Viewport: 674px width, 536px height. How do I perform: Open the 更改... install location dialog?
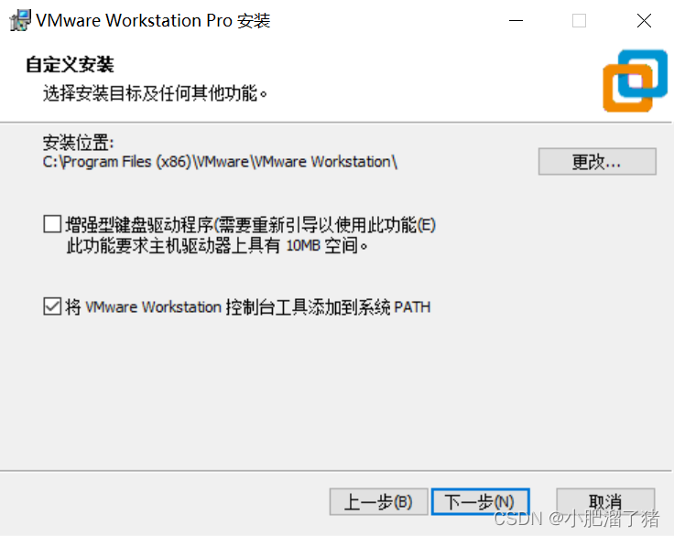[597, 162]
